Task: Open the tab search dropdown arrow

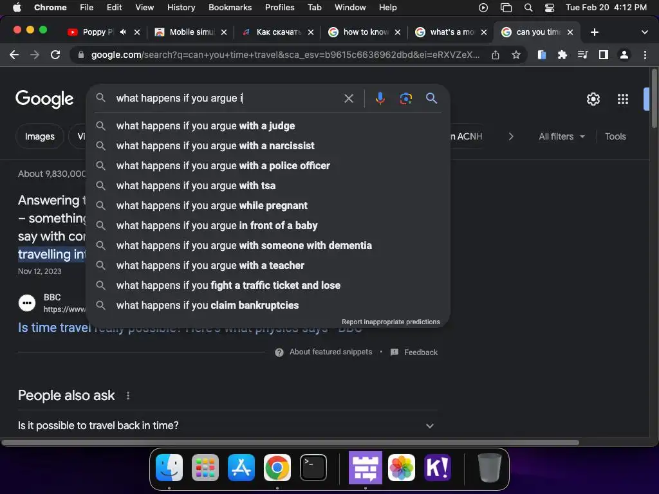Action: pos(644,32)
